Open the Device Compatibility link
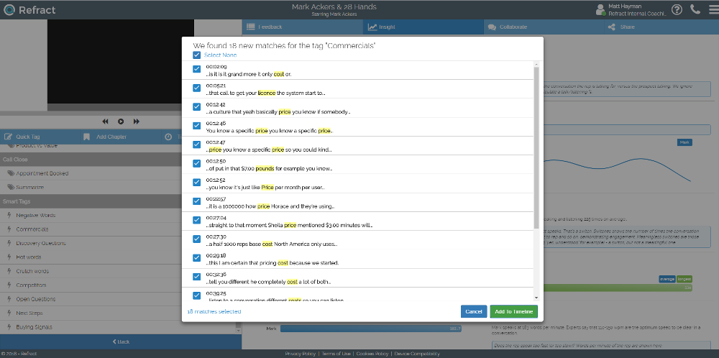 (417, 354)
